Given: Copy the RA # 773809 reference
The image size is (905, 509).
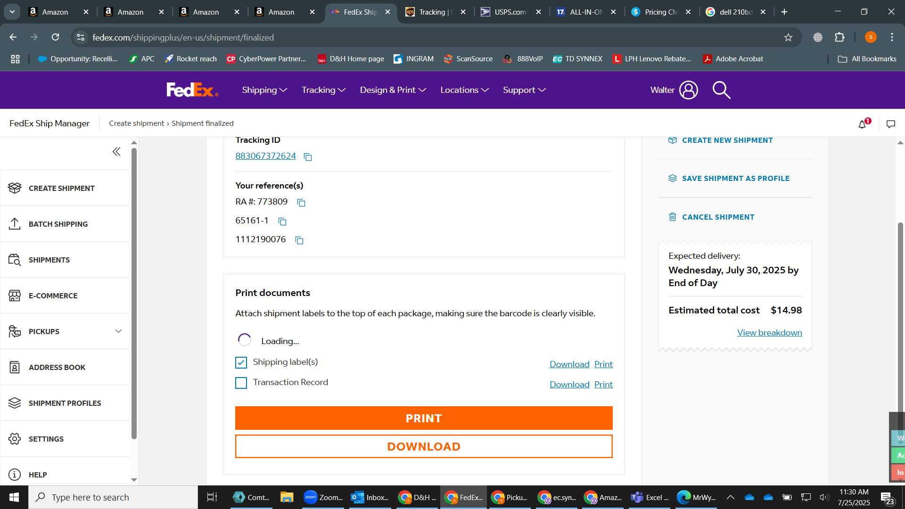Looking at the screenshot, I should [x=301, y=203].
